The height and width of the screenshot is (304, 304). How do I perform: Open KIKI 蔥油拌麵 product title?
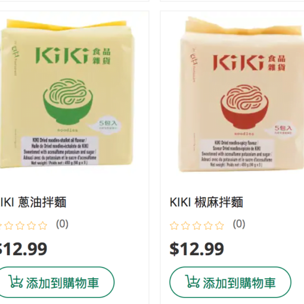[x=33, y=202]
